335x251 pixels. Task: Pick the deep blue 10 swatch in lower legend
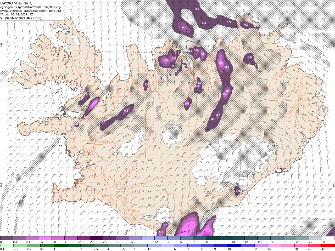[234, 245]
